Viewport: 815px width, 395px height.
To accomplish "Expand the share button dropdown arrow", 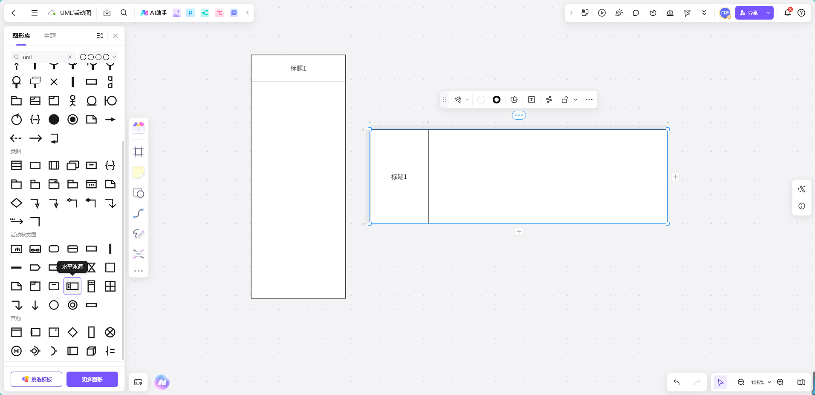I will point(768,13).
